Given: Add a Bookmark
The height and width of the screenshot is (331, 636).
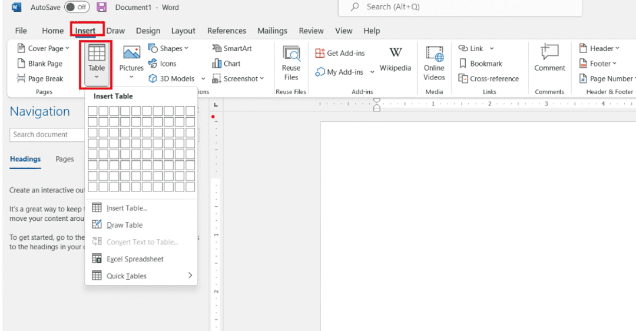Looking at the screenshot, I should pos(481,64).
